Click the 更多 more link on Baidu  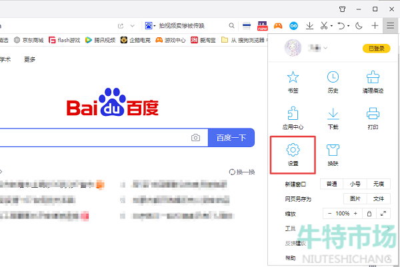(x=29, y=59)
